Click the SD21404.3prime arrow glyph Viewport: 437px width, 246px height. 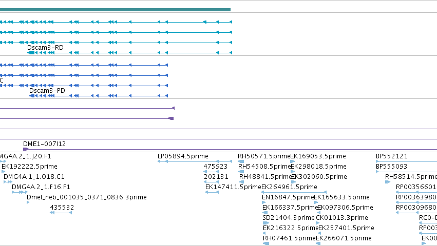266,223
